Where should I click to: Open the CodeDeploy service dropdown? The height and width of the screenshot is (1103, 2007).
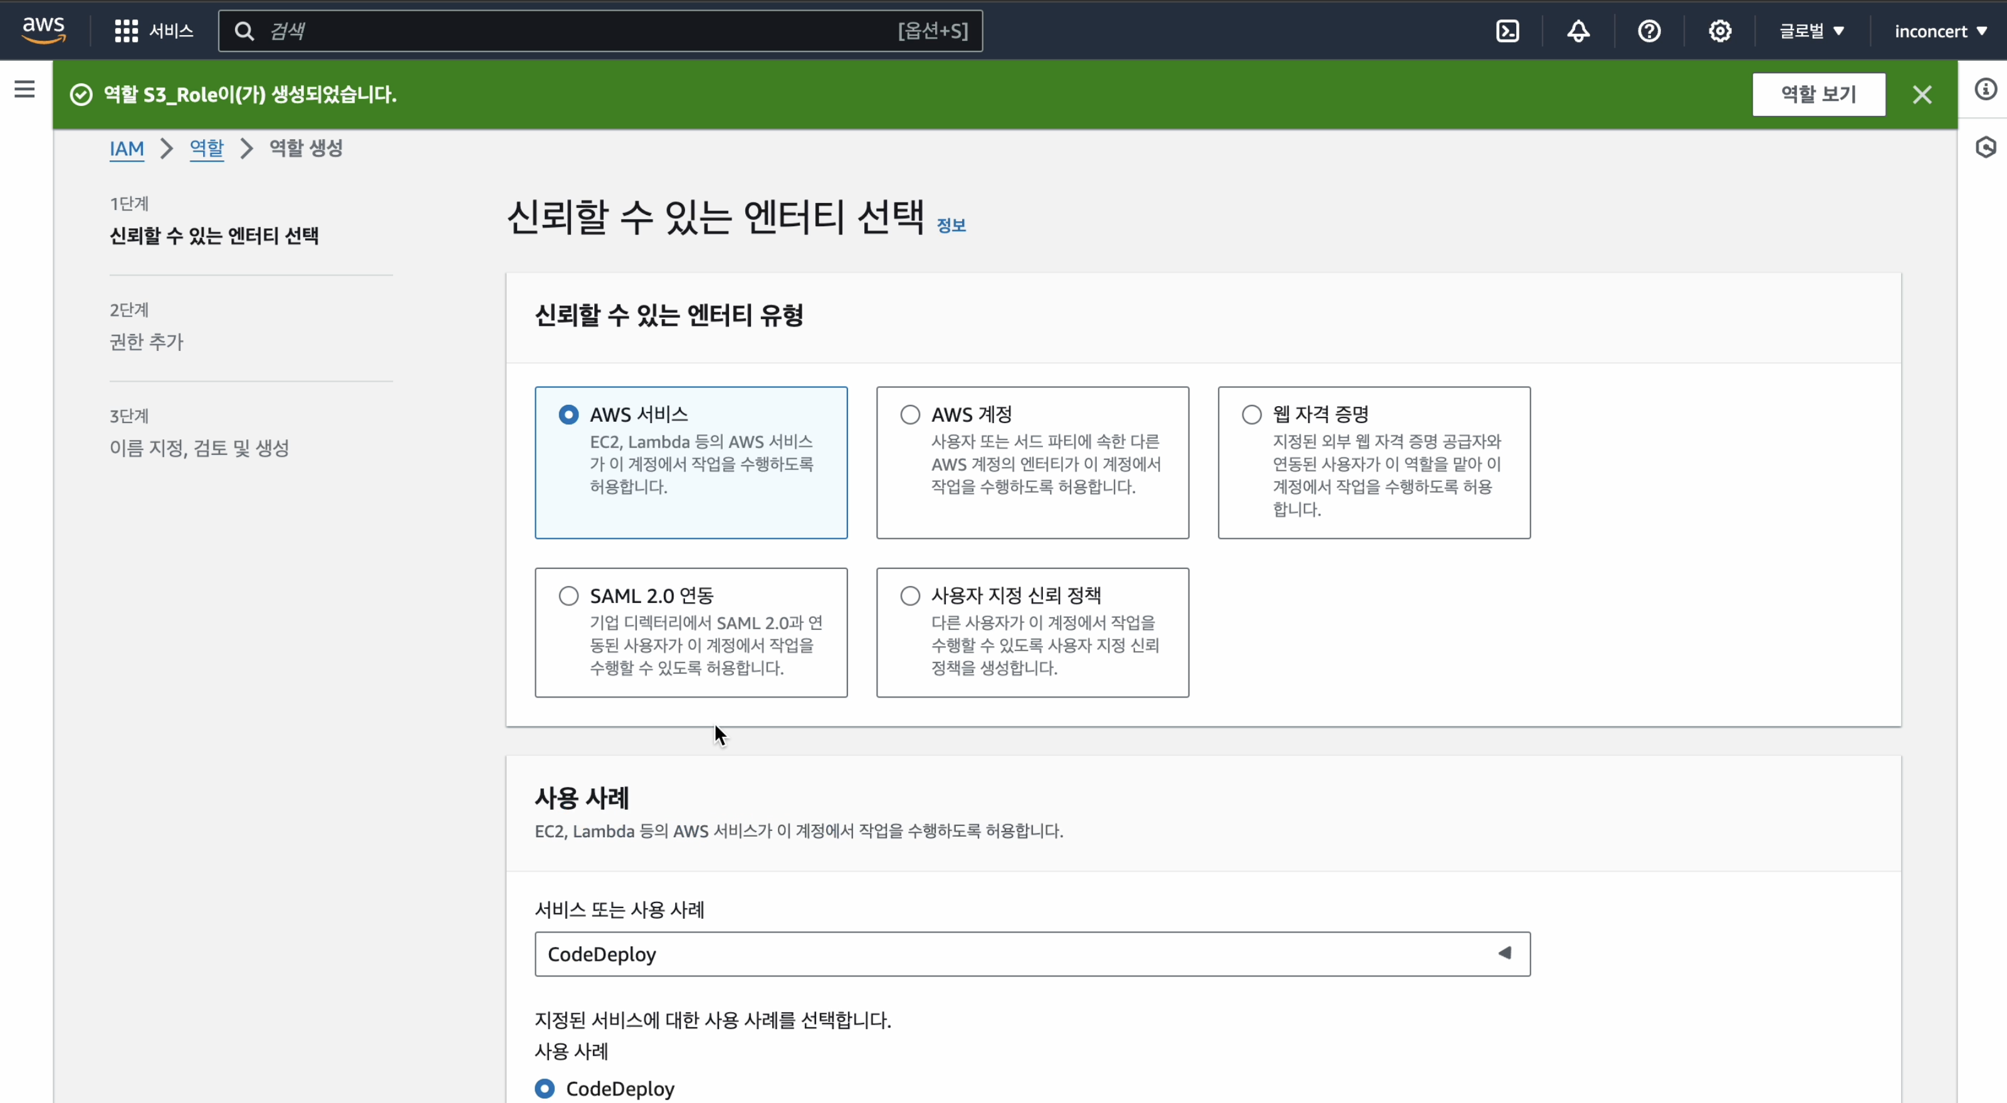1032,953
